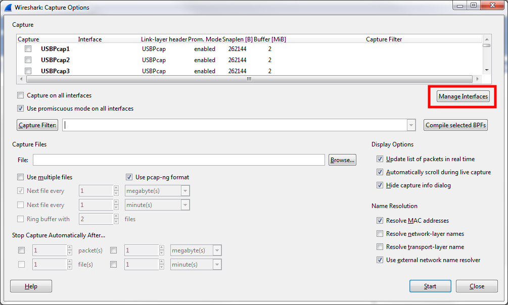Check the USBPcap1 capture checkbox

click(x=28, y=49)
